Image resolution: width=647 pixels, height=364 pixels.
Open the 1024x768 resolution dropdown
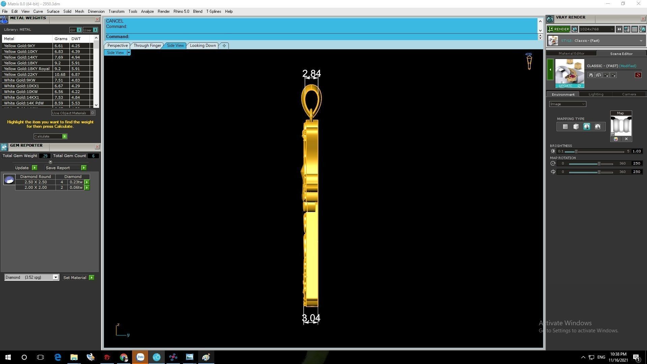pos(596,29)
